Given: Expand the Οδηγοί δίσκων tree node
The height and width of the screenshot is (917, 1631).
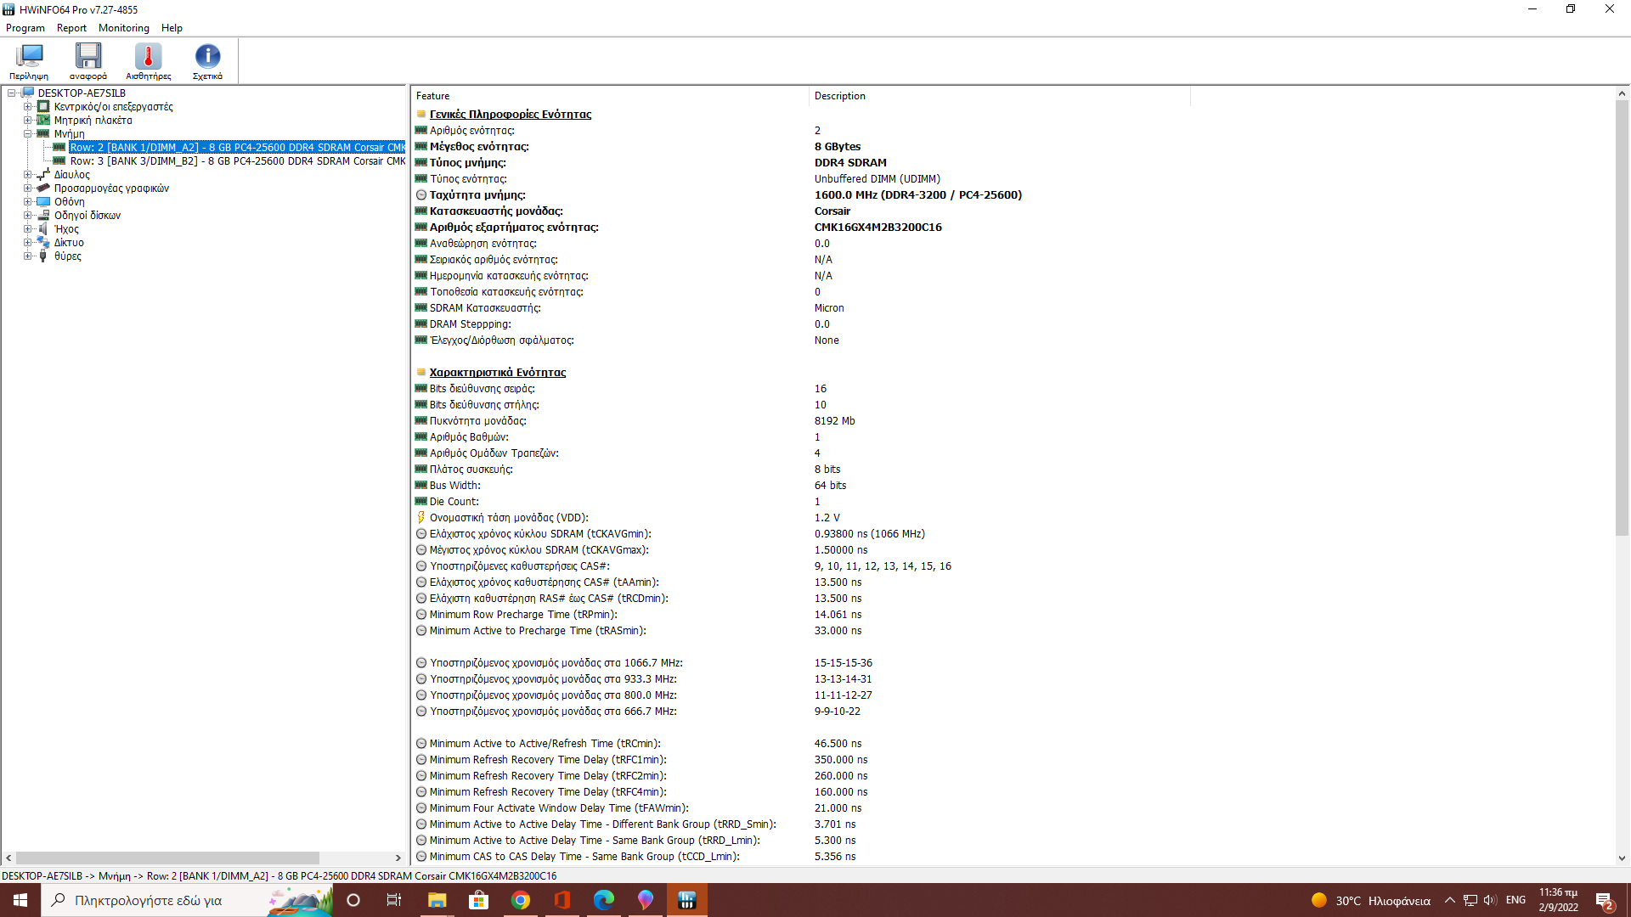Looking at the screenshot, I should tap(27, 216).
